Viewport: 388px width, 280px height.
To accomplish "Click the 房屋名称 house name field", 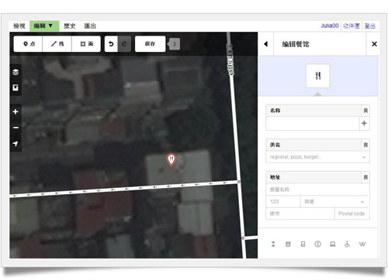I will (x=317, y=190).
